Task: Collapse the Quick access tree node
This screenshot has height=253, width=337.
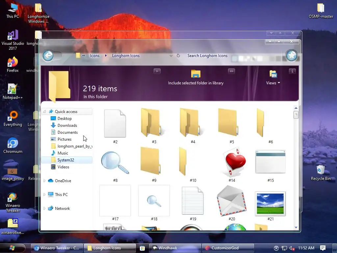Action: [44, 111]
